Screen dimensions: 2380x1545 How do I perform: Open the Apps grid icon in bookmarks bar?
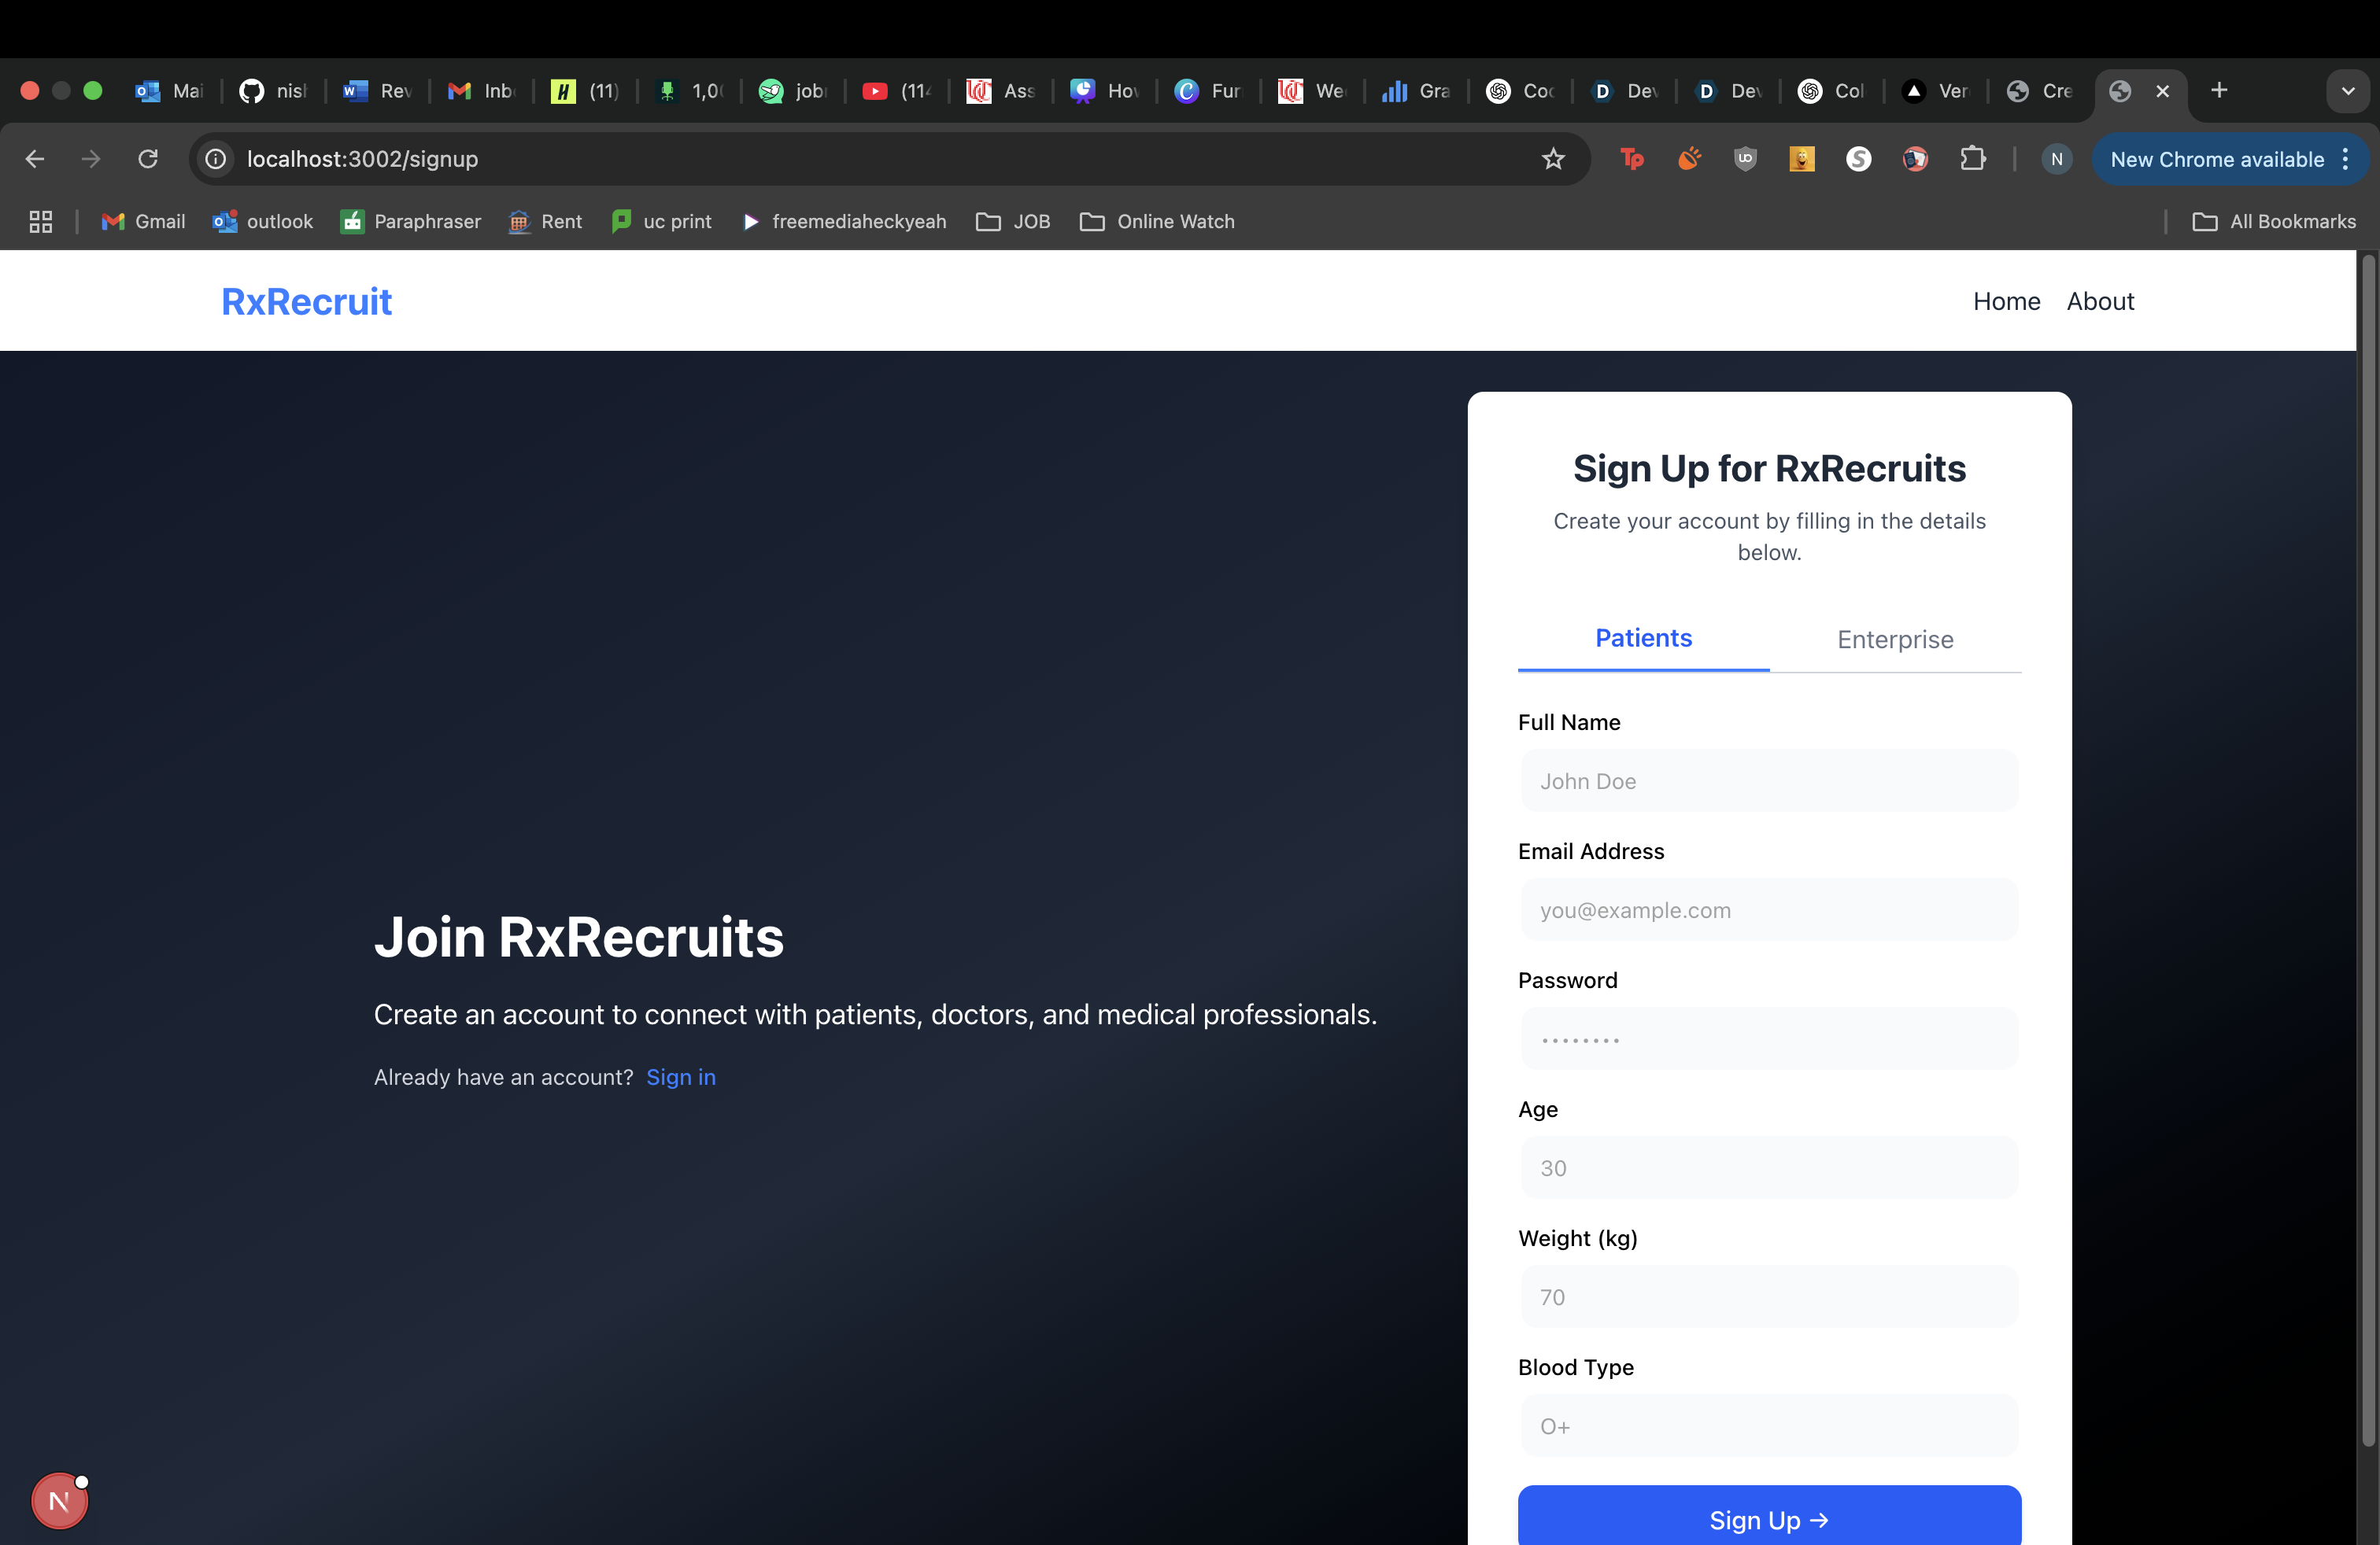pyautogui.click(x=40, y=222)
